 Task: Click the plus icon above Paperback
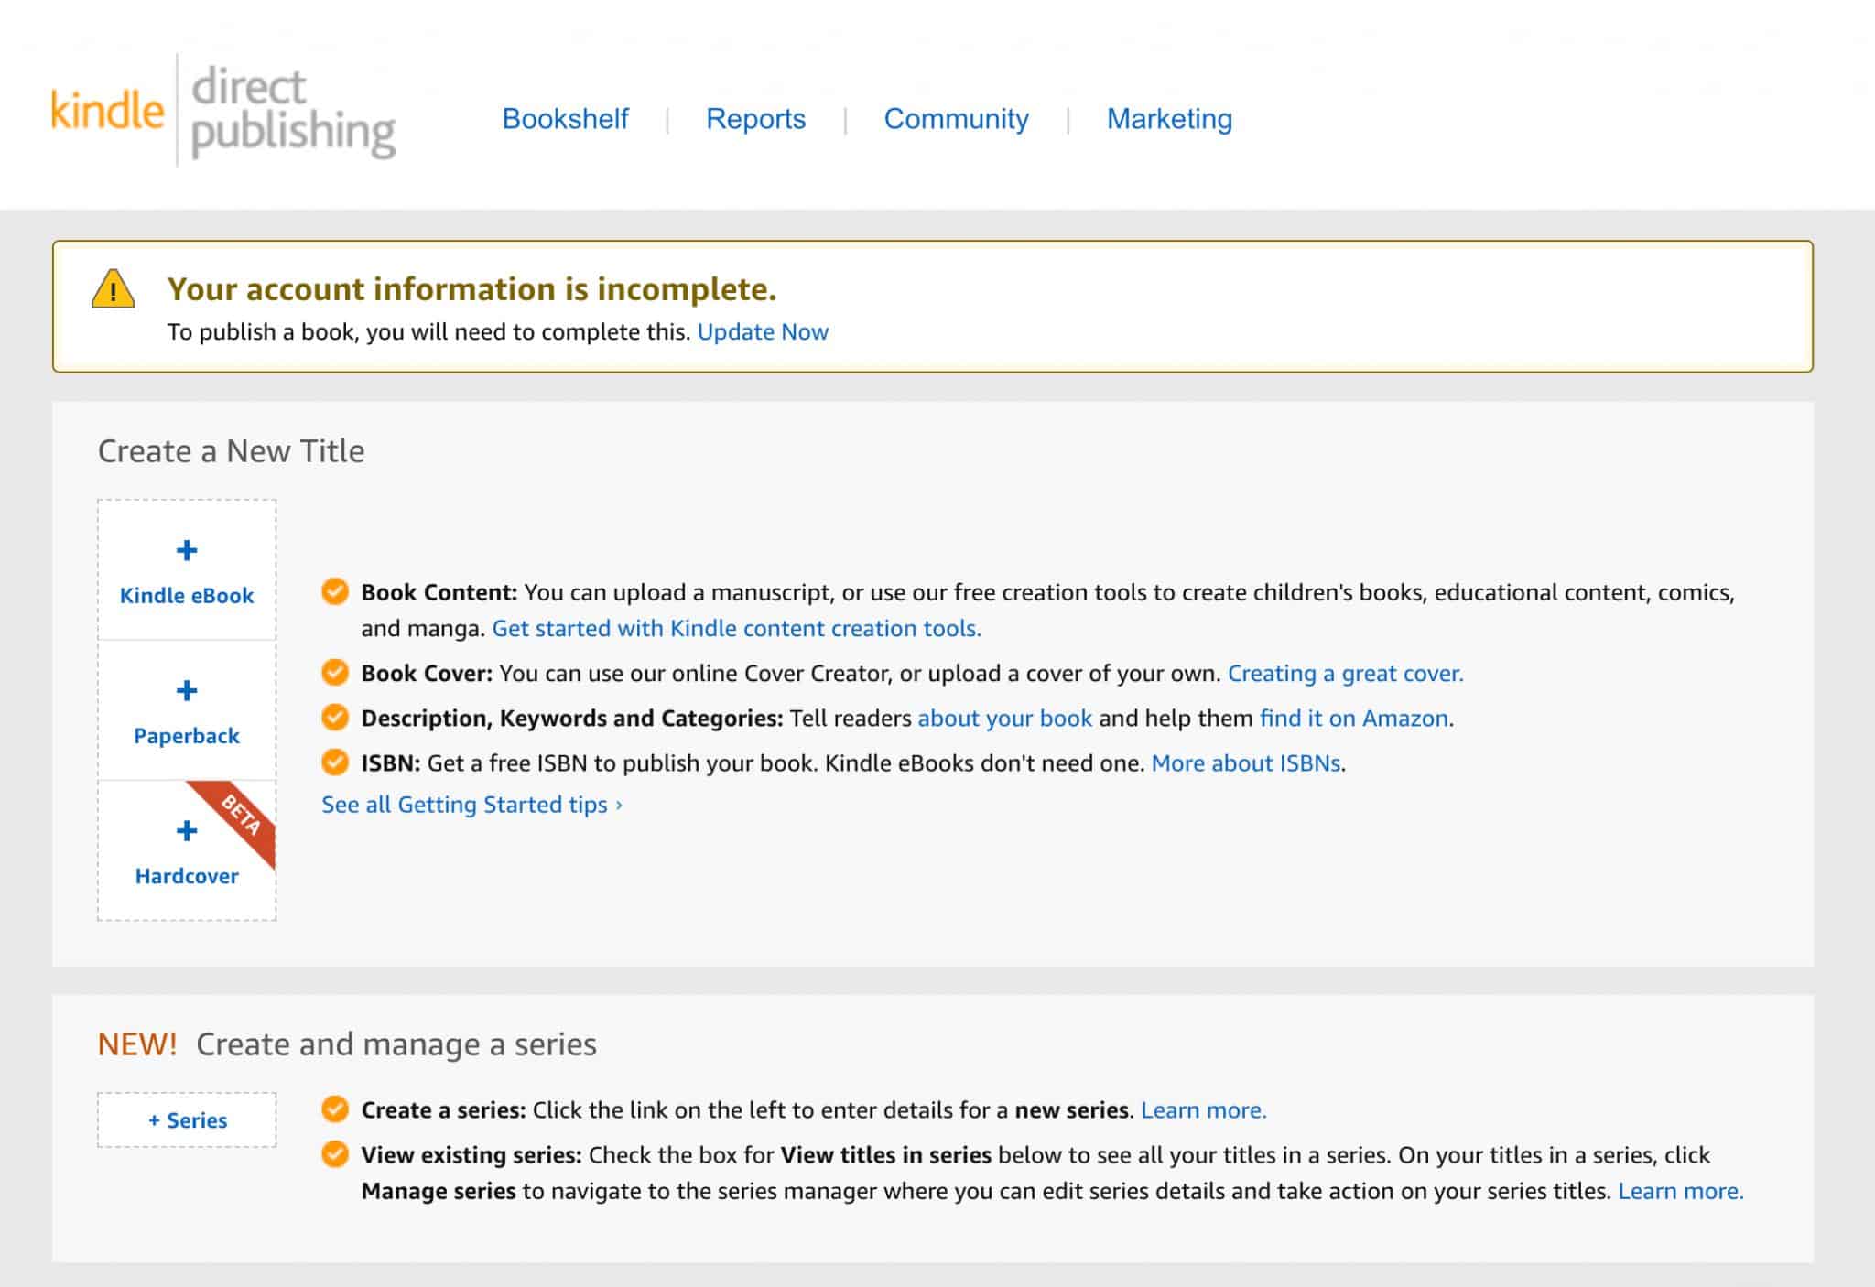pyautogui.click(x=187, y=690)
